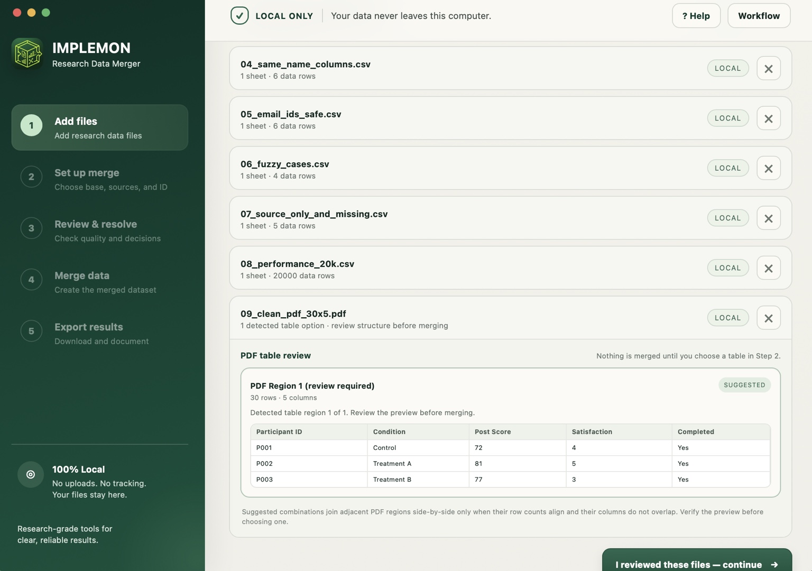The image size is (812, 571).
Task: Click the IMPLEMON app title
Action: click(x=91, y=48)
